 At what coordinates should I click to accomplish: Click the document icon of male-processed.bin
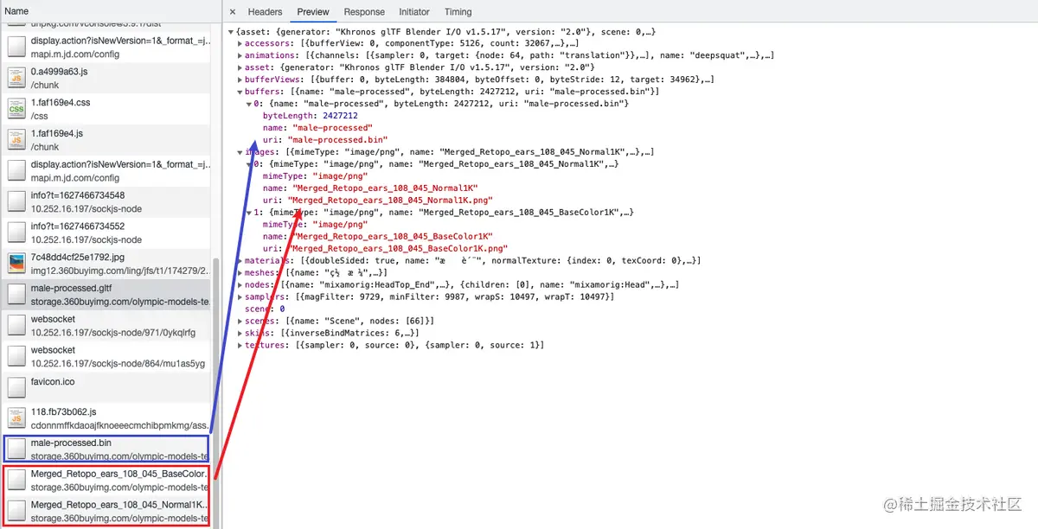16,449
